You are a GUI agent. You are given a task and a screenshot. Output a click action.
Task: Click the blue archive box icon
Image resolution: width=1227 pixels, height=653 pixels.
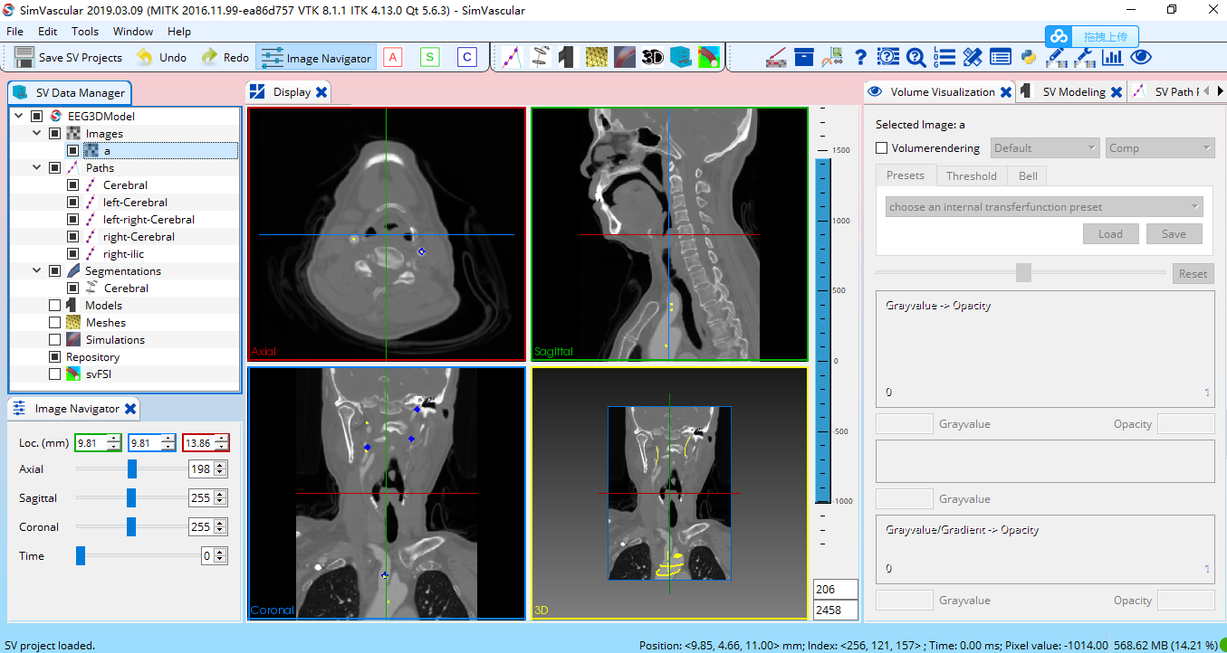(804, 57)
